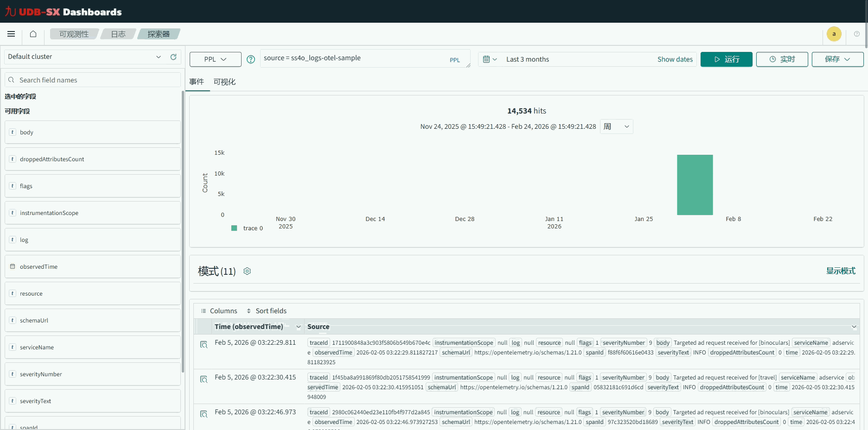The width and height of the screenshot is (868, 430).
Task: Expand the Default cluster selector
Action: [159, 57]
